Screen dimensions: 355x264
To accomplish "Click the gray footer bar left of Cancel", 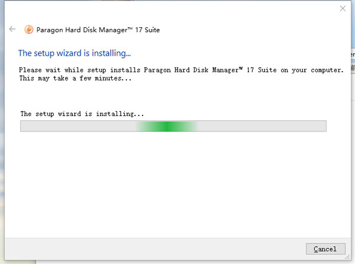I will 148,249.
